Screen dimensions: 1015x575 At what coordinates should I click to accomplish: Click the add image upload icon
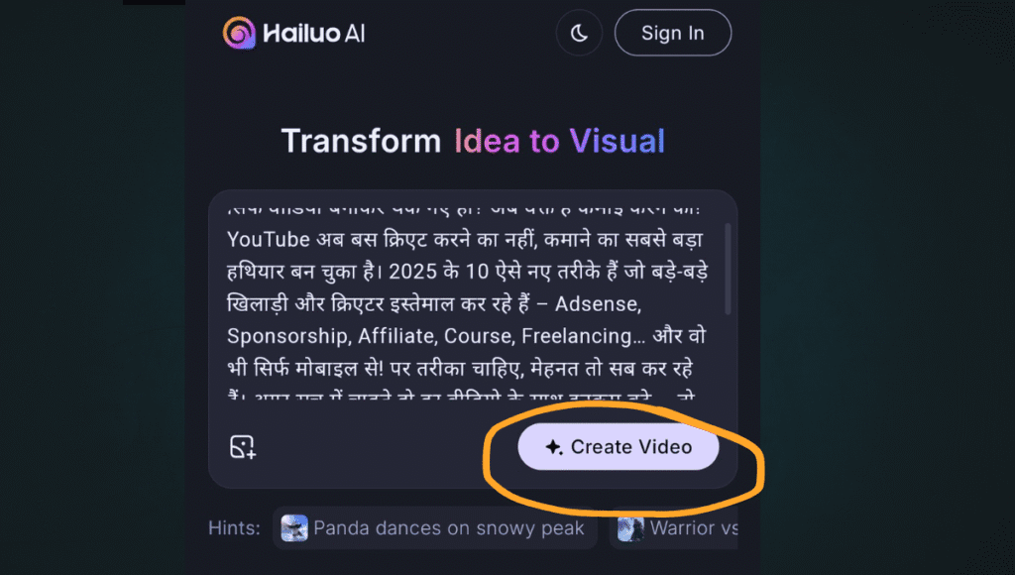coord(243,447)
